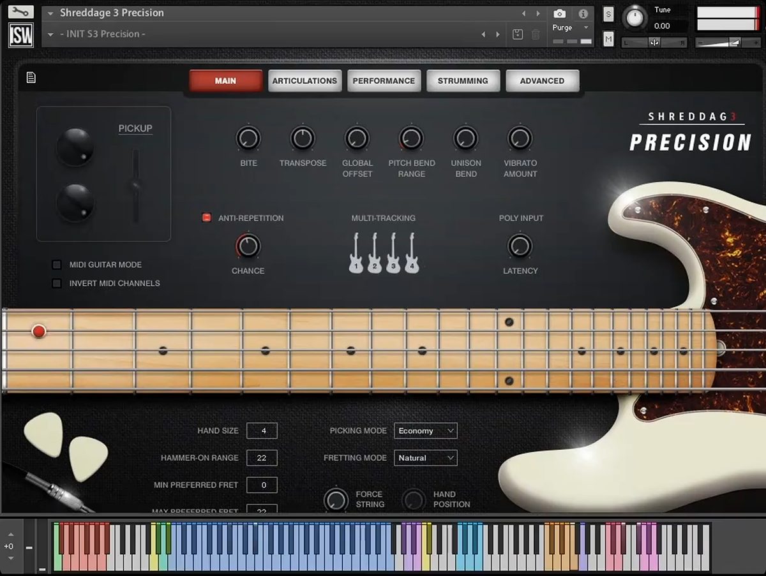
Task: Toggle the ANTI-REPETITION red switch
Action: coord(206,218)
